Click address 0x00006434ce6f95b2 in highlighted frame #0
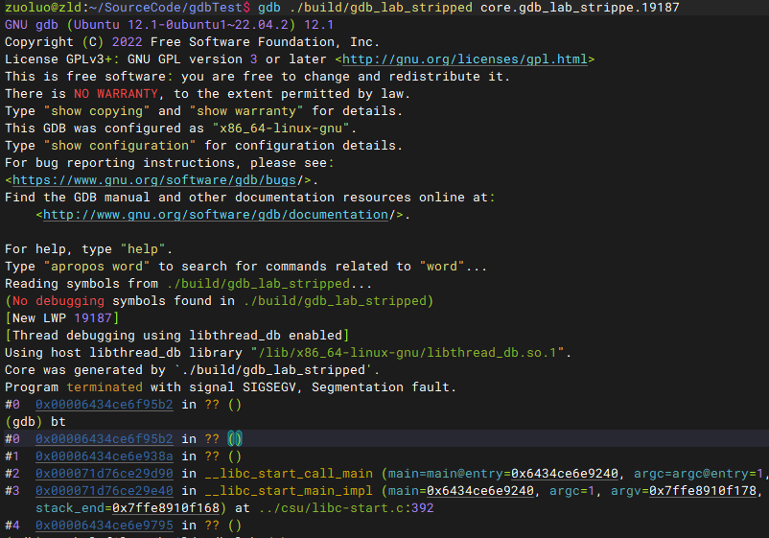 (x=104, y=439)
